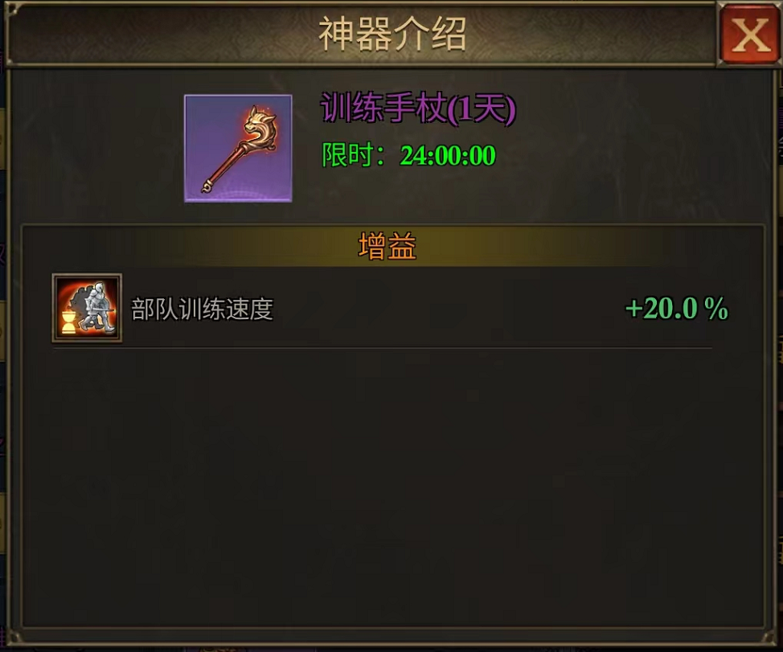Click the divider line below the buff row

pos(383,348)
